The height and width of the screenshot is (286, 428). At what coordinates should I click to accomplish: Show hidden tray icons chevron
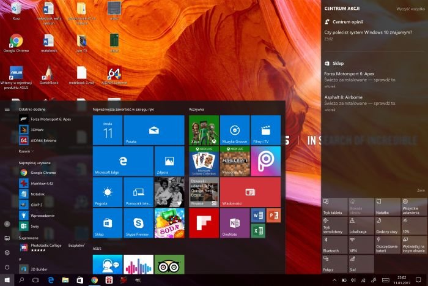click(x=334, y=280)
